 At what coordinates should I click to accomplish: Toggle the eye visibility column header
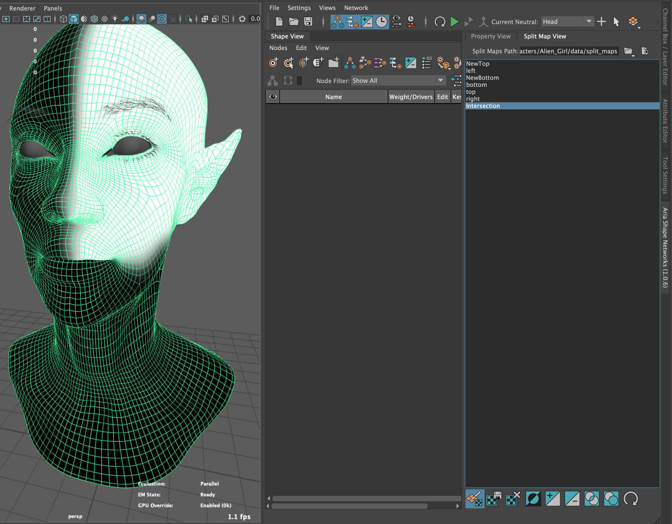click(273, 97)
